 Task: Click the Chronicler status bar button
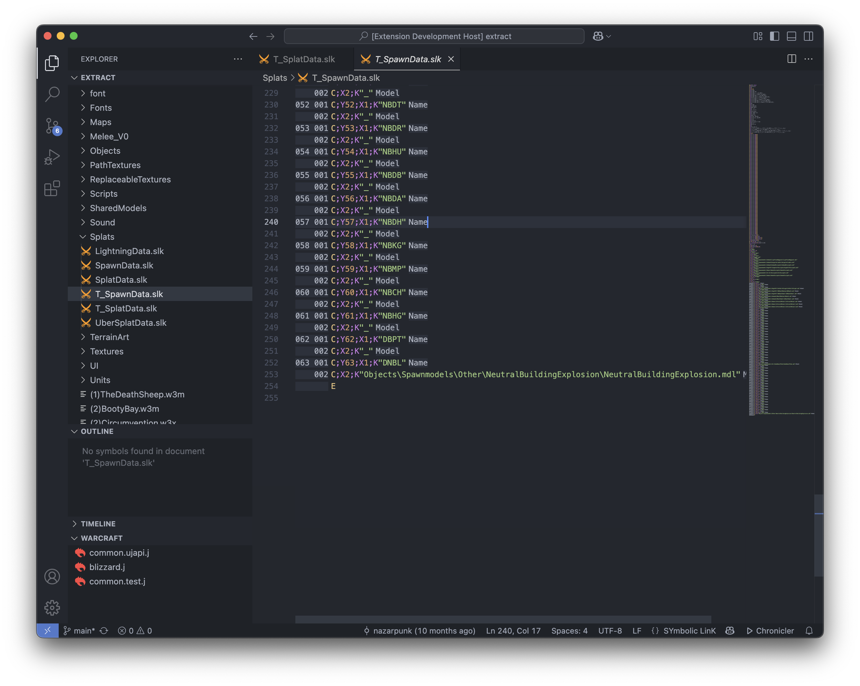pos(770,631)
